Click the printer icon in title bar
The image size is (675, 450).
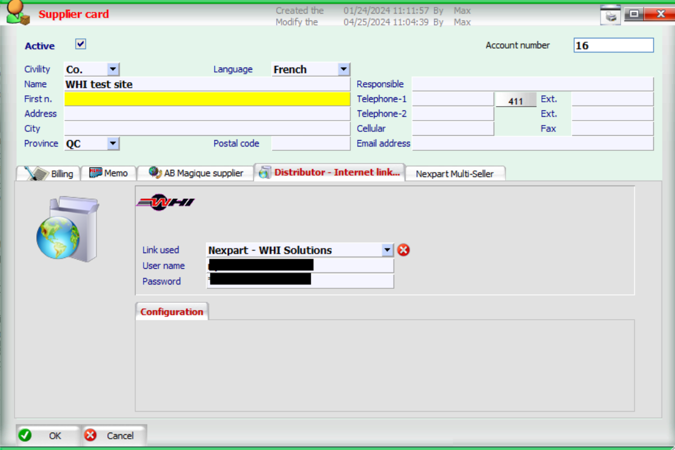(x=611, y=15)
